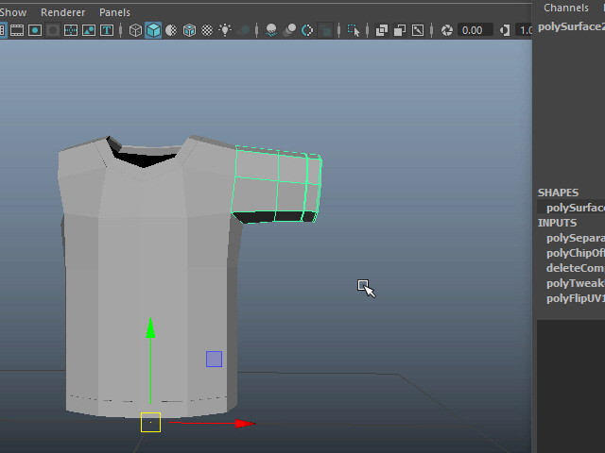This screenshot has height=453, width=605.
Task: Select the deleteComponent input entry
Action: [x=575, y=268]
